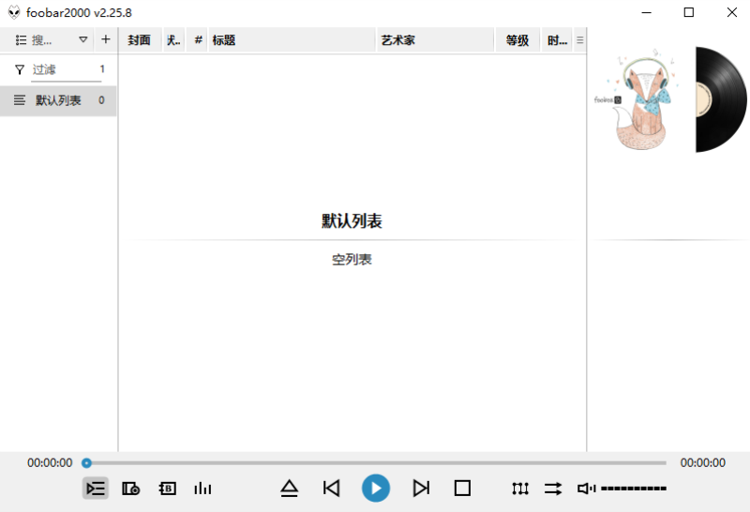
Task: Open the equalizer settings icon
Action: [x=520, y=489]
